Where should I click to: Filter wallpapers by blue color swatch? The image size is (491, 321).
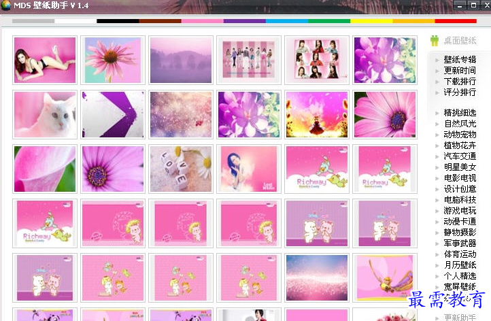coord(287,21)
